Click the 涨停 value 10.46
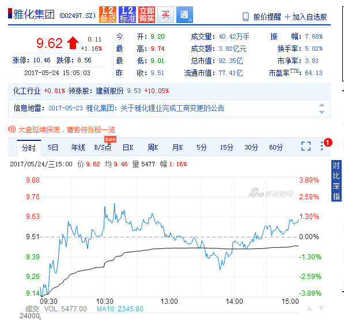Image resolution: width=344 pixels, height=320 pixels. [x=41, y=60]
